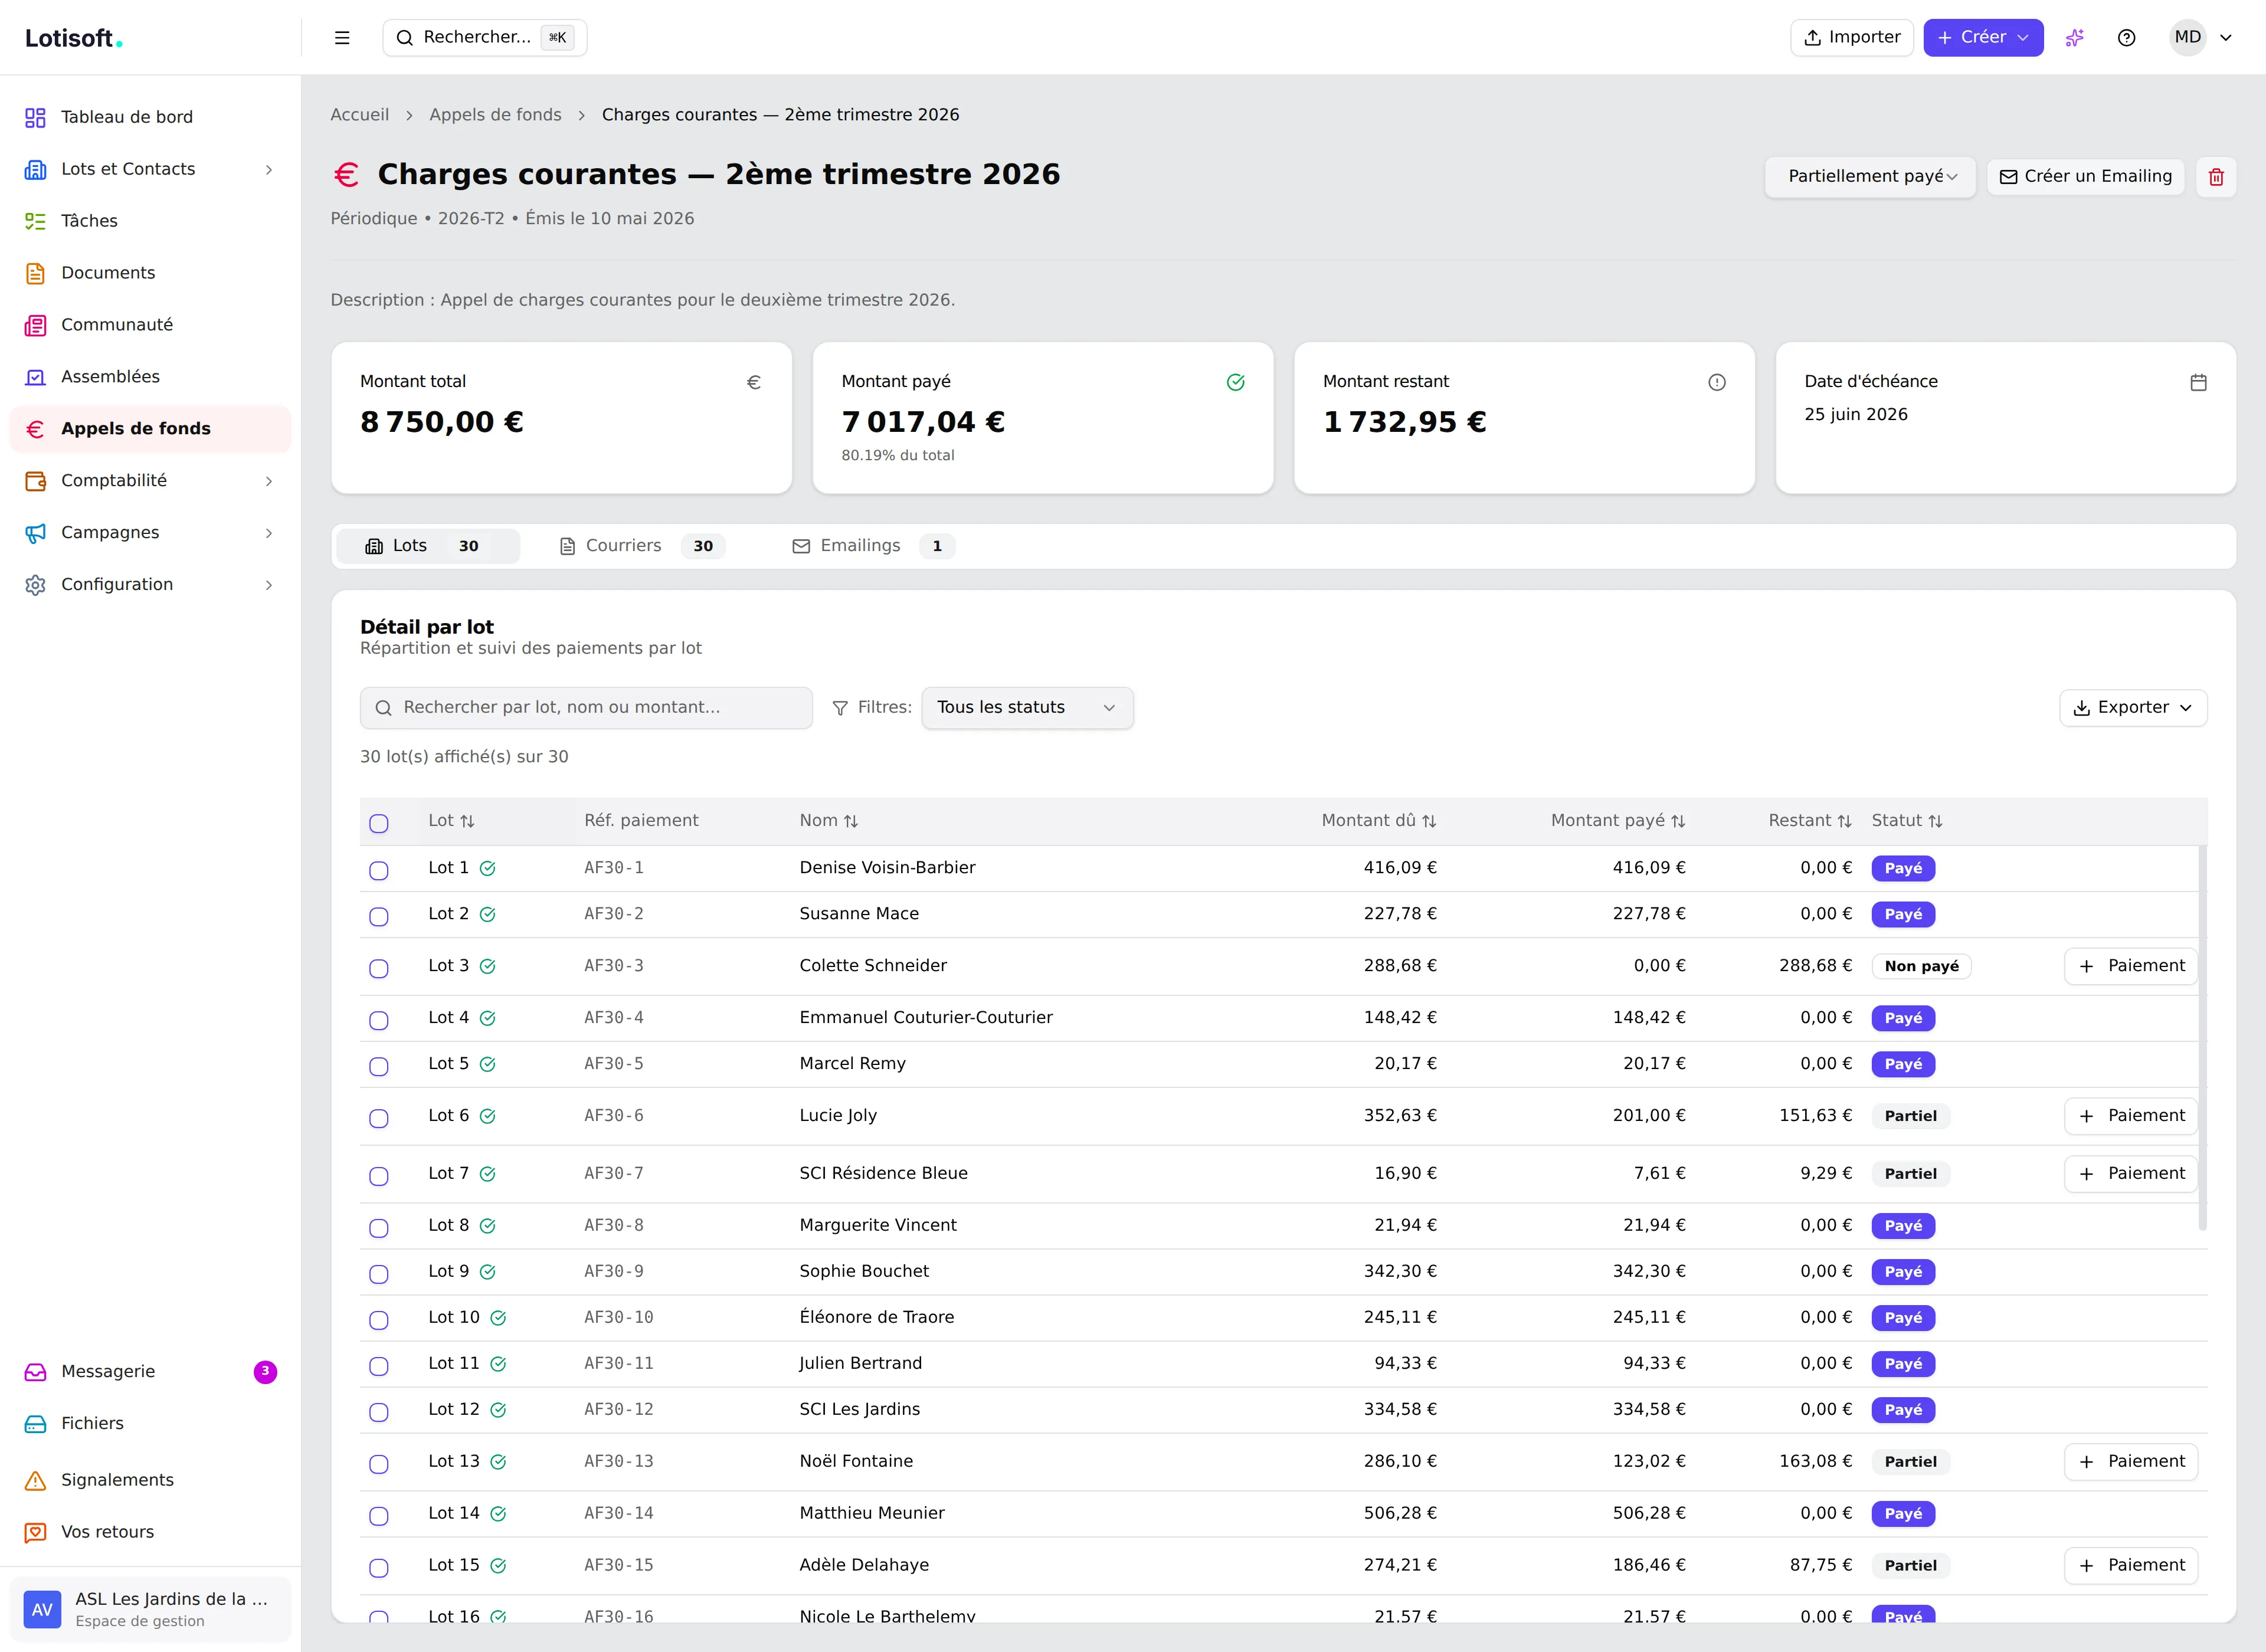Go to Appels de fonds breadcrumb

click(495, 115)
